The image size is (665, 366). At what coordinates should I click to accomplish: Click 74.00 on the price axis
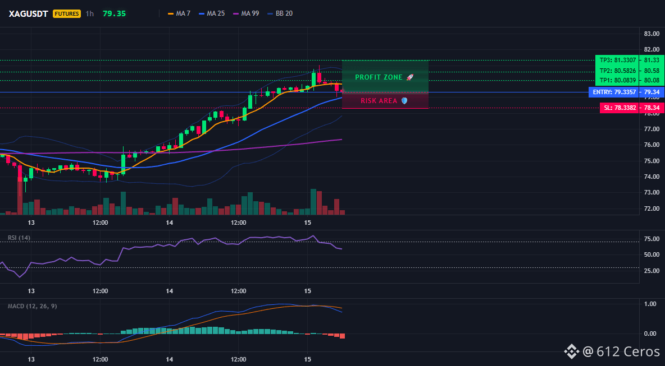coord(652,177)
